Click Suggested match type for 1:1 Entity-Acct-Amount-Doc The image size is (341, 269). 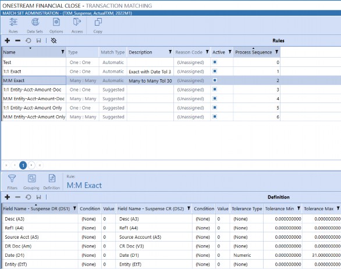[x=113, y=90]
